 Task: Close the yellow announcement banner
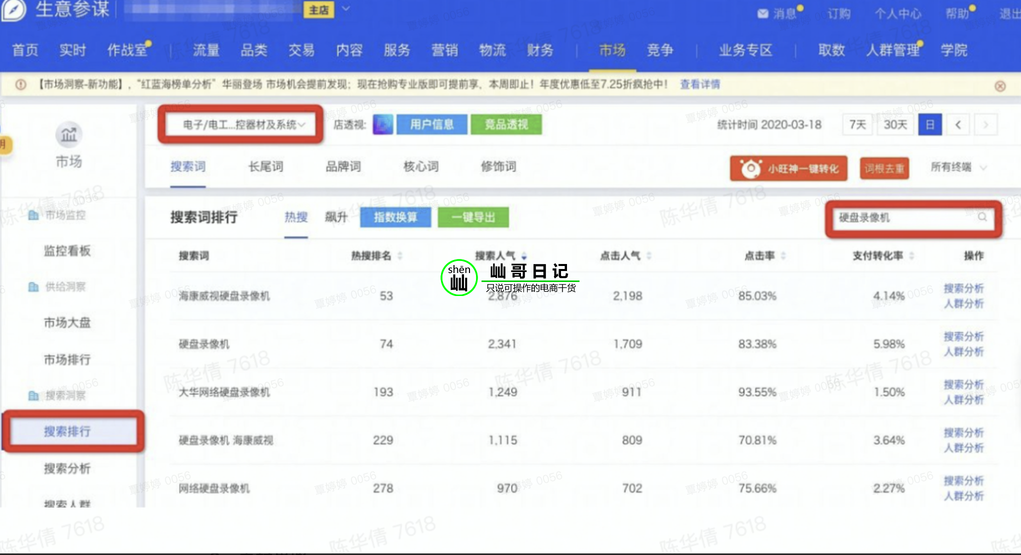click(x=1000, y=86)
